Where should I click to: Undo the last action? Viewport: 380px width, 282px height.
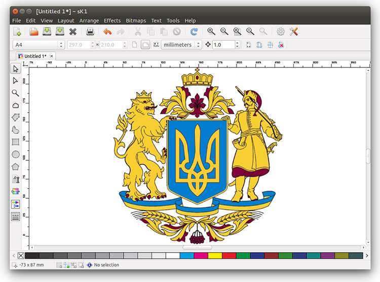(x=107, y=31)
